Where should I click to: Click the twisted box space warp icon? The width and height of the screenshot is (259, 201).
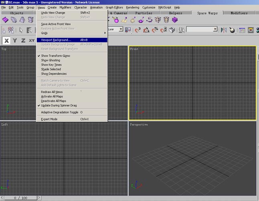click(31, 20)
